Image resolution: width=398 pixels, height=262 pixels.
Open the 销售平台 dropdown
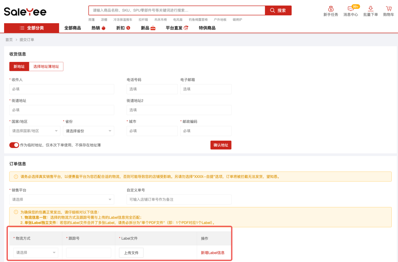pos(62,199)
